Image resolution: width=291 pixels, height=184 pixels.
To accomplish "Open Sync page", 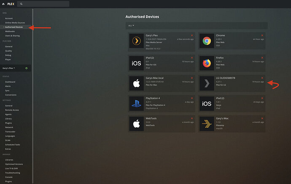I will [x=7, y=90].
